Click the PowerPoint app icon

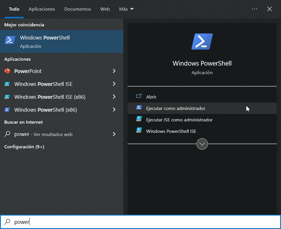coord(7,71)
